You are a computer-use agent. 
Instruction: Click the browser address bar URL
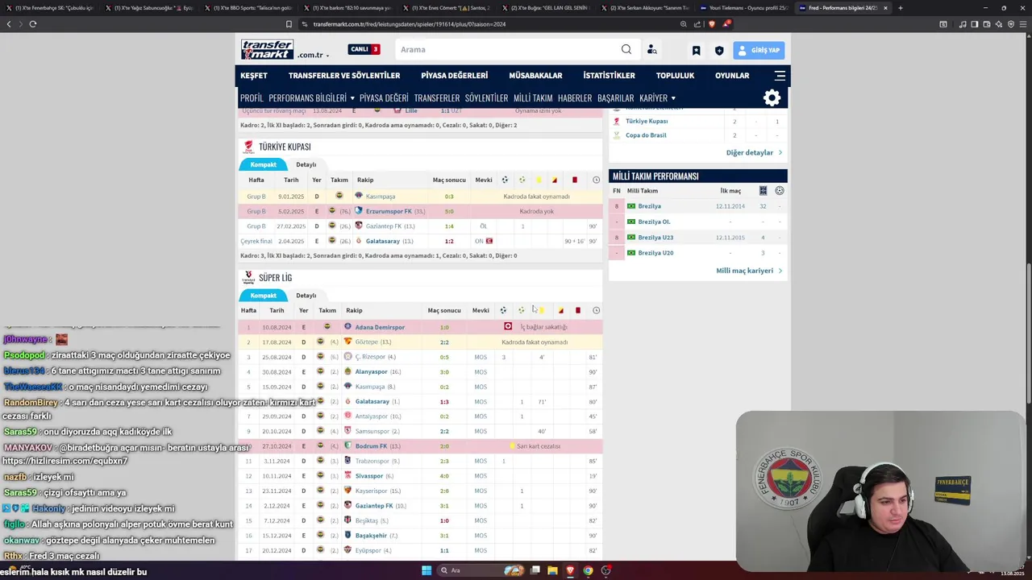point(410,24)
